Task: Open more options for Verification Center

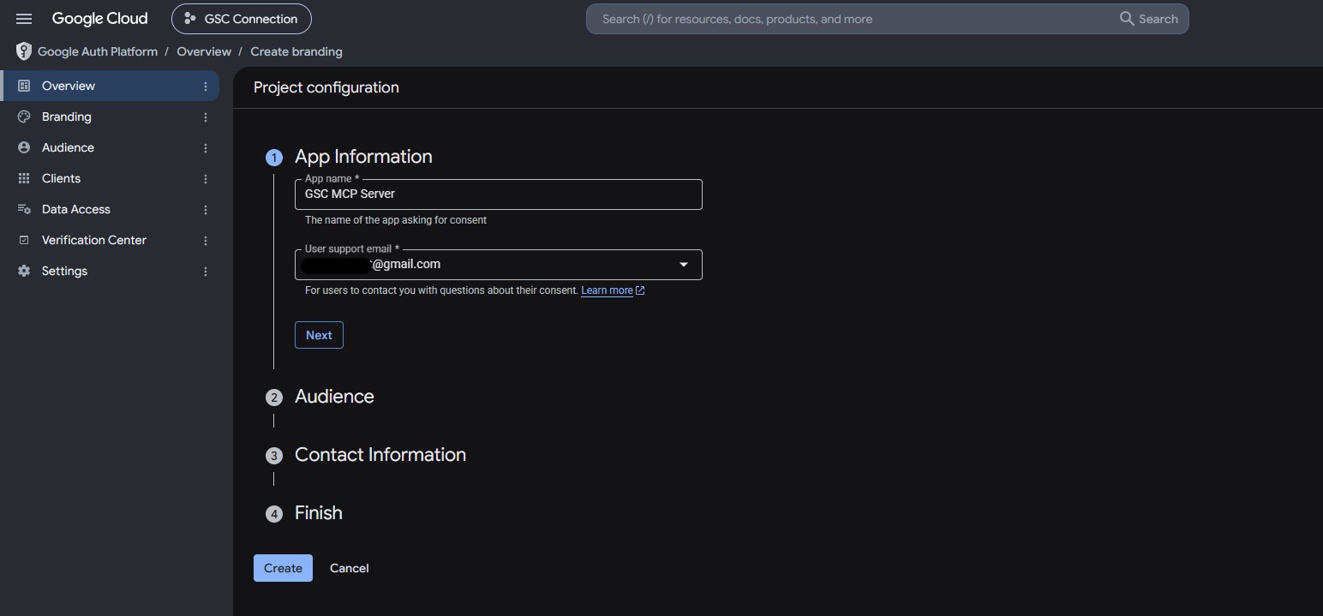Action: (x=206, y=241)
